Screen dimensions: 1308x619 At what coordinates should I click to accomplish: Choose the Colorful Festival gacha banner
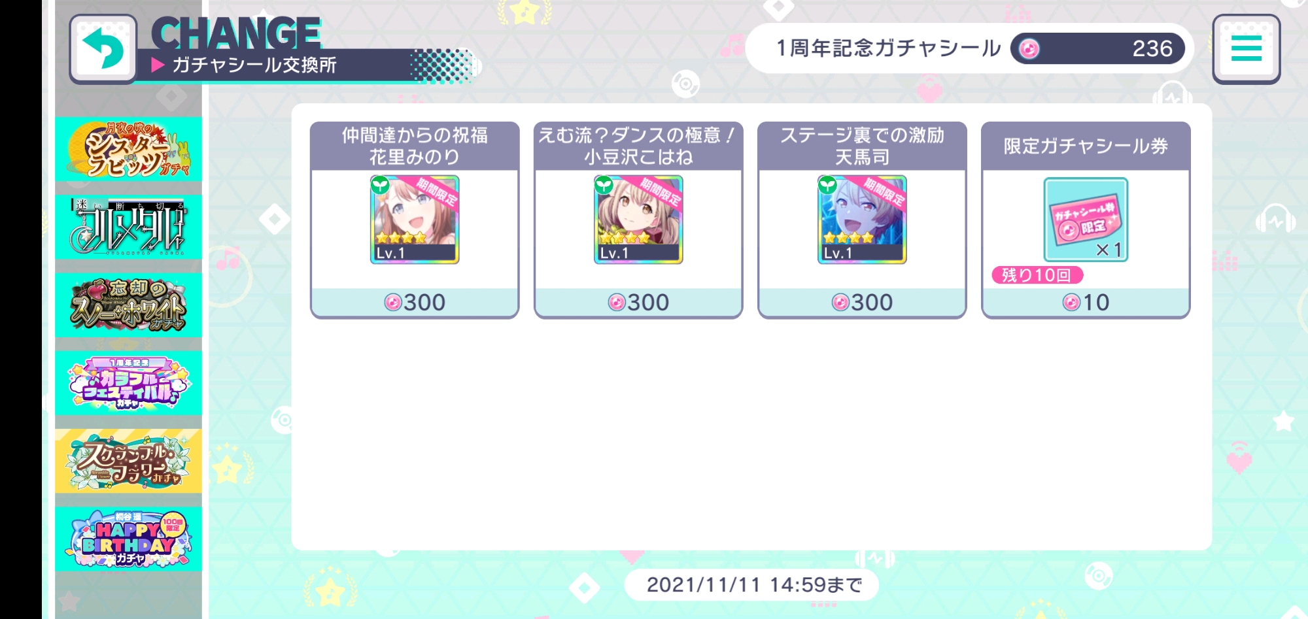click(129, 383)
